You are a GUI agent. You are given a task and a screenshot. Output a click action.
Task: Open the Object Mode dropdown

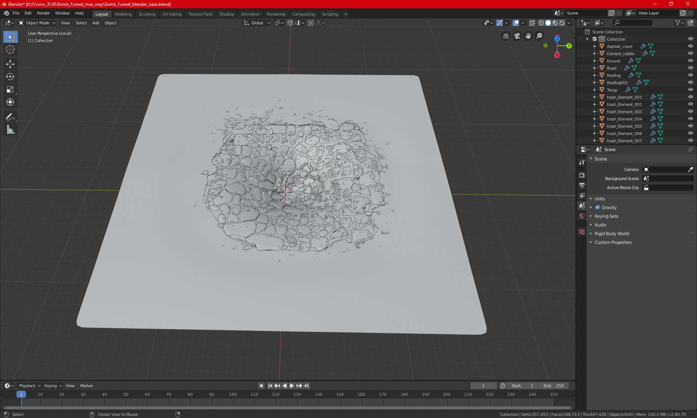coord(37,23)
